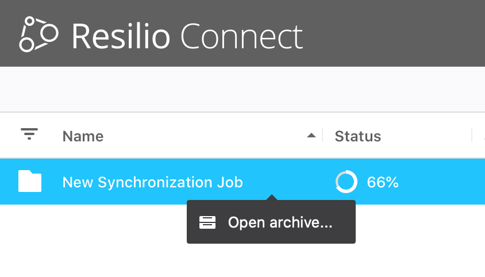Image resolution: width=485 pixels, height=277 pixels.
Task: Click the 66% status value
Action: pyautogui.click(x=383, y=182)
